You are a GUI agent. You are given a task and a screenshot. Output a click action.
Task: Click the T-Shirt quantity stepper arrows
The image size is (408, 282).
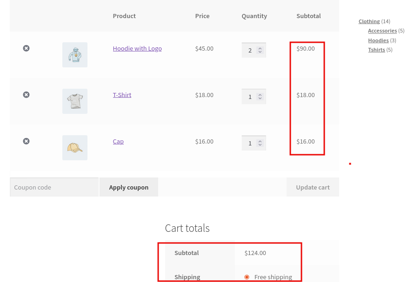click(260, 97)
